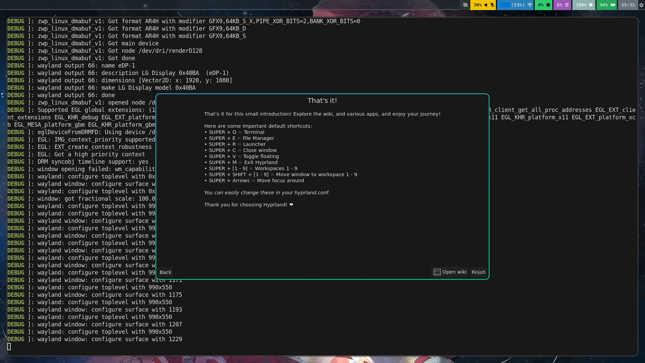Go back with the Back button
This screenshot has width=645, height=363.
tap(165, 272)
